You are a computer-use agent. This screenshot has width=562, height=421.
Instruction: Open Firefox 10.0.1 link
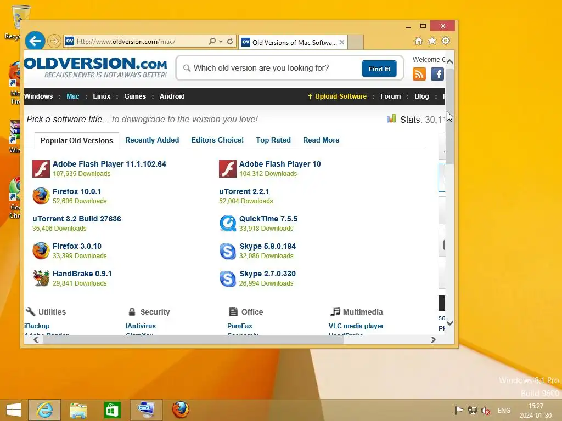77,191
